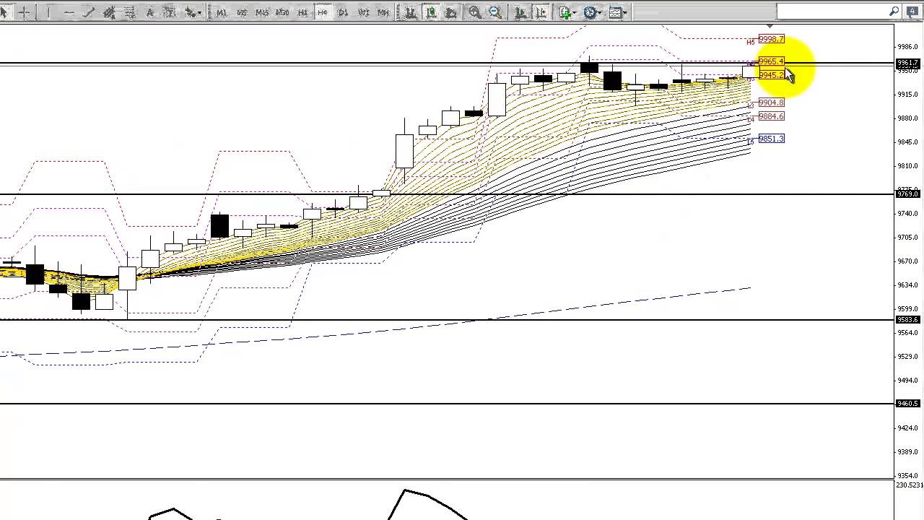Switch chart to MN monthly timeframe
The width and height of the screenshot is (924, 520).
[383, 12]
